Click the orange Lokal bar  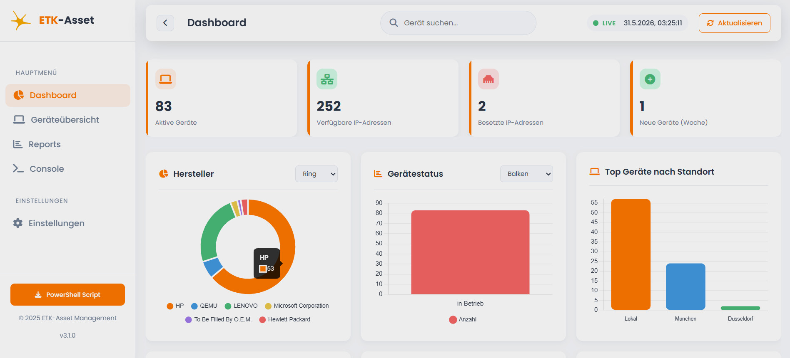(x=631, y=254)
